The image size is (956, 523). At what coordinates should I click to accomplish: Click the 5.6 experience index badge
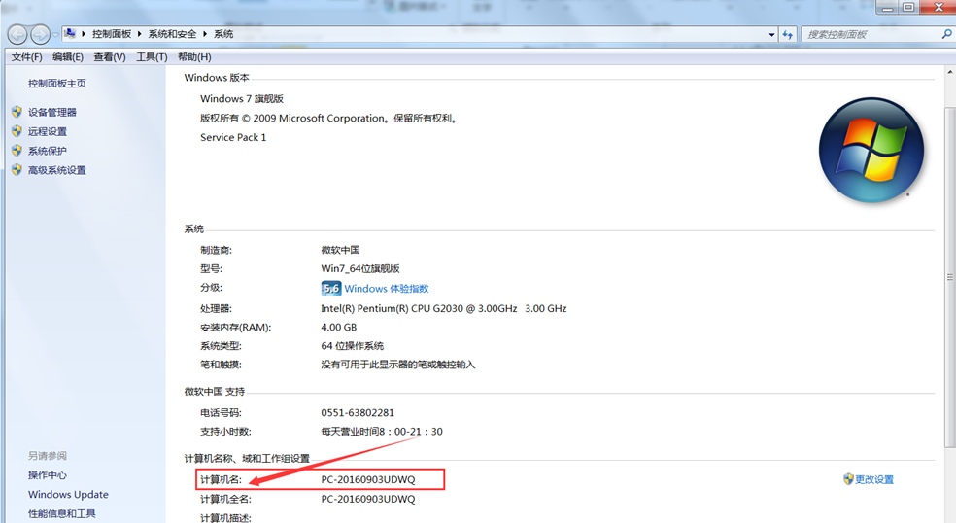pyautogui.click(x=330, y=288)
